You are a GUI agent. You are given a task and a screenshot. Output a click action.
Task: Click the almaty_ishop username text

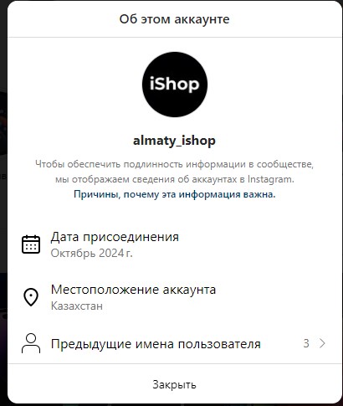(x=174, y=141)
